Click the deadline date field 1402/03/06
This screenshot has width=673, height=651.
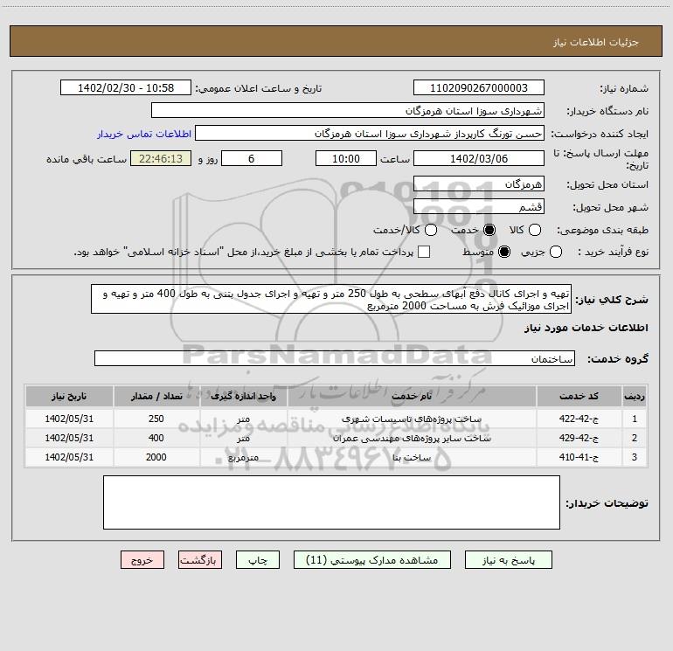click(x=479, y=158)
